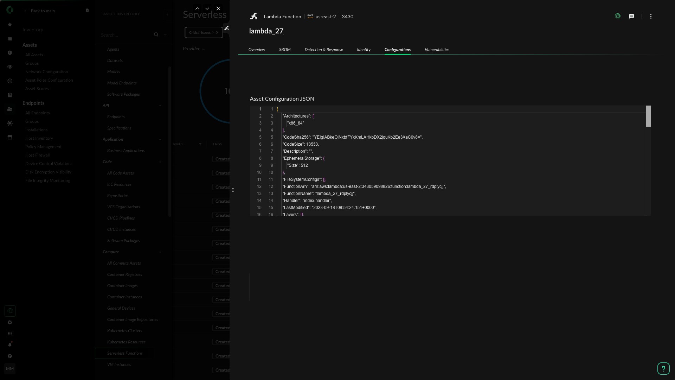This screenshot has width=675, height=380.
Task: Click the panel resize drag handle
Action: tap(233, 190)
